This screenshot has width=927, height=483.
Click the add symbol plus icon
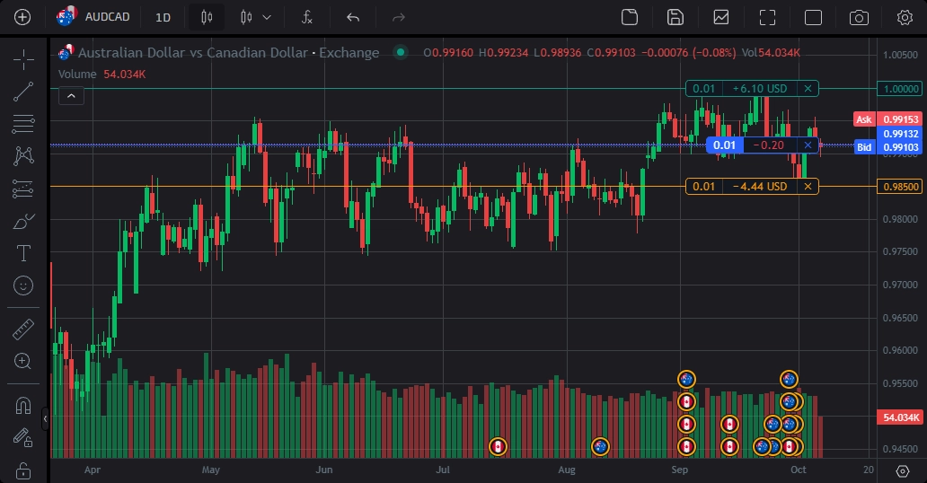22,17
